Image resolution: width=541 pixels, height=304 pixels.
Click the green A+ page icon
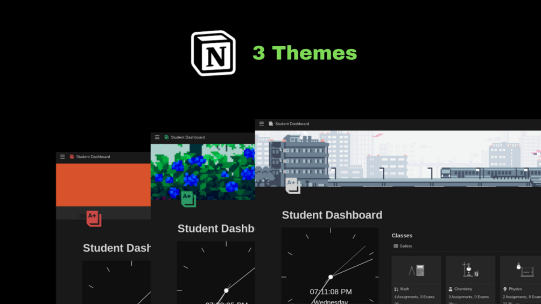(188, 199)
